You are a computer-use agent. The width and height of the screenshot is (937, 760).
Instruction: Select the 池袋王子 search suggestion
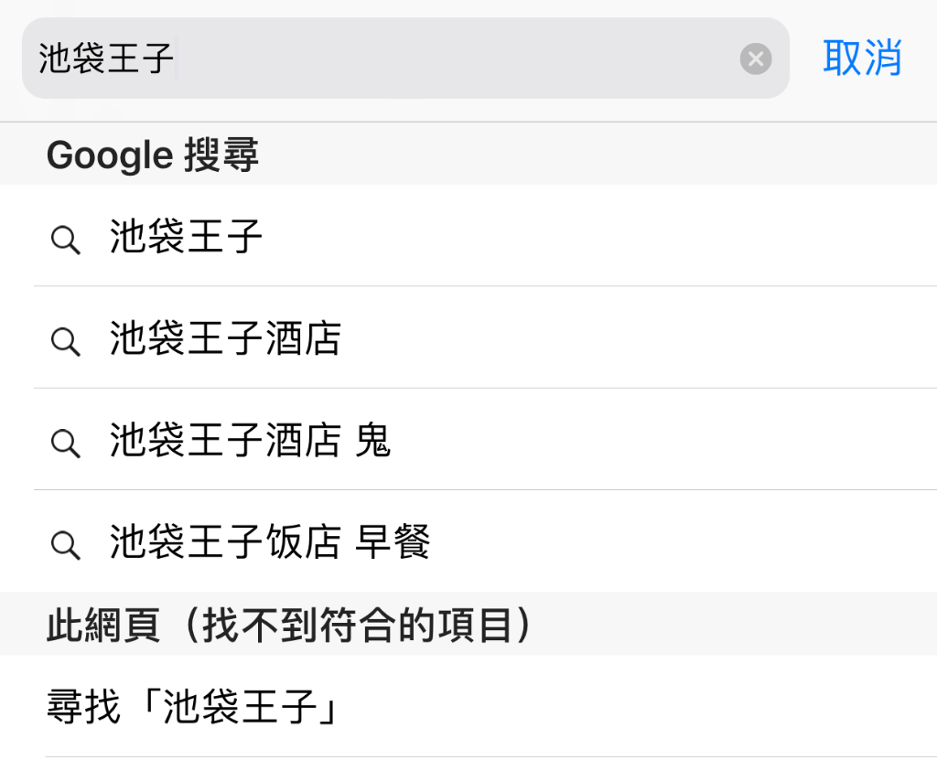click(x=186, y=237)
